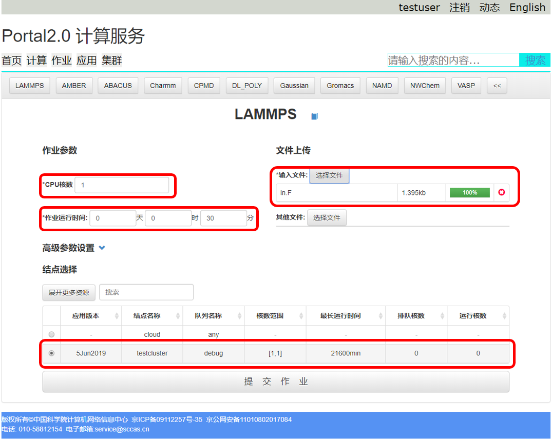Image resolution: width=551 pixels, height=442 pixels.
Task: Collapse app list with the << button
Action: [x=497, y=86]
